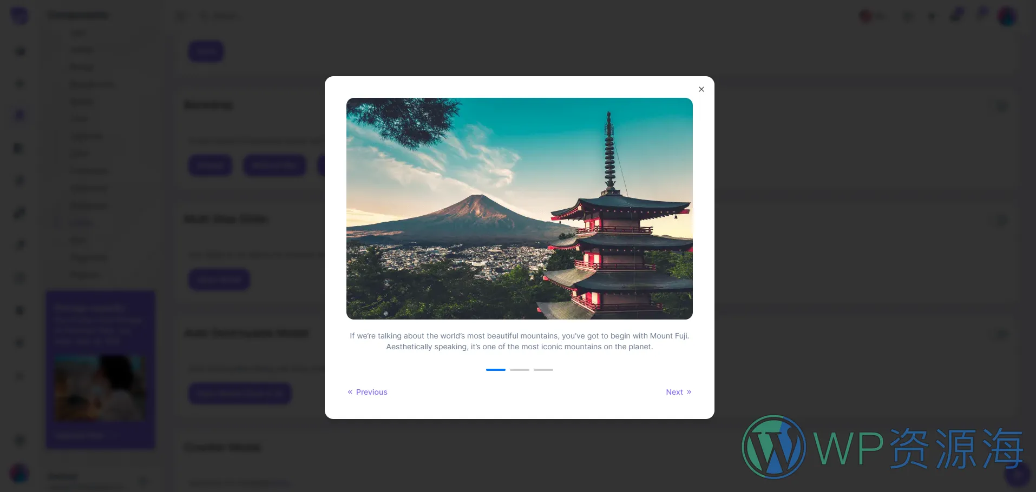Click the promo card photo in the sidebar
The height and width of the screenshot is (492, 1036).
click(x=100, y=387)
